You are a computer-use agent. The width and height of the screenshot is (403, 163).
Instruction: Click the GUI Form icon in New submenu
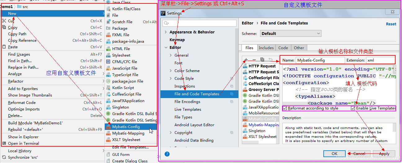pyautogui.click(x=108, y=154)
